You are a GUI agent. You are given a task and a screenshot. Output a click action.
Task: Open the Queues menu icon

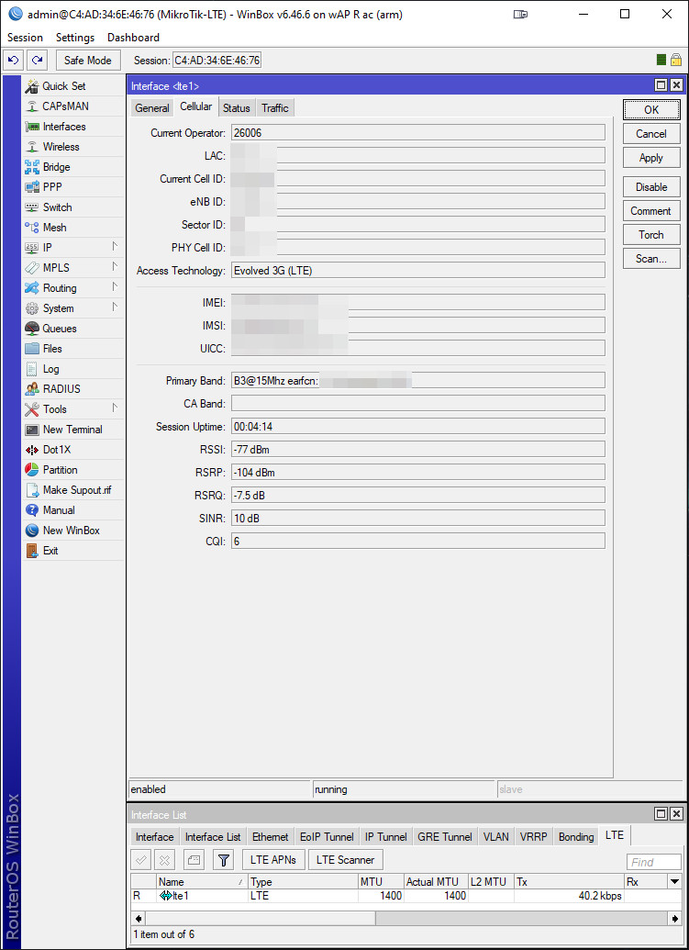[x=31, y=329]
